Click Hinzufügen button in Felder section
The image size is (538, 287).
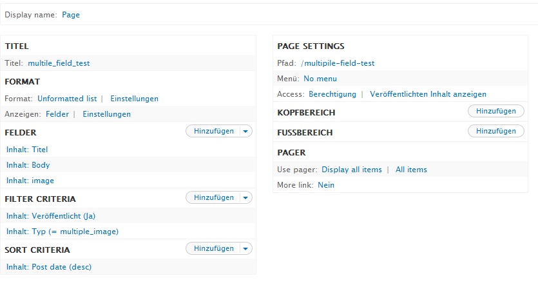pos(213,131)
